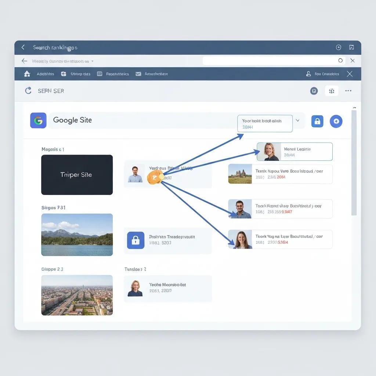The height and width of the screenshot is (376, 376).
Task: Click the lock card in middle column
Action: (168, 240)
